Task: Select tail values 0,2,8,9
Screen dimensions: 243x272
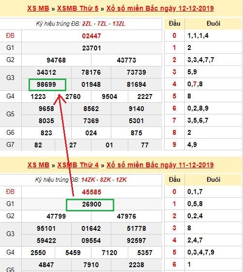Action: click(198, 109)
